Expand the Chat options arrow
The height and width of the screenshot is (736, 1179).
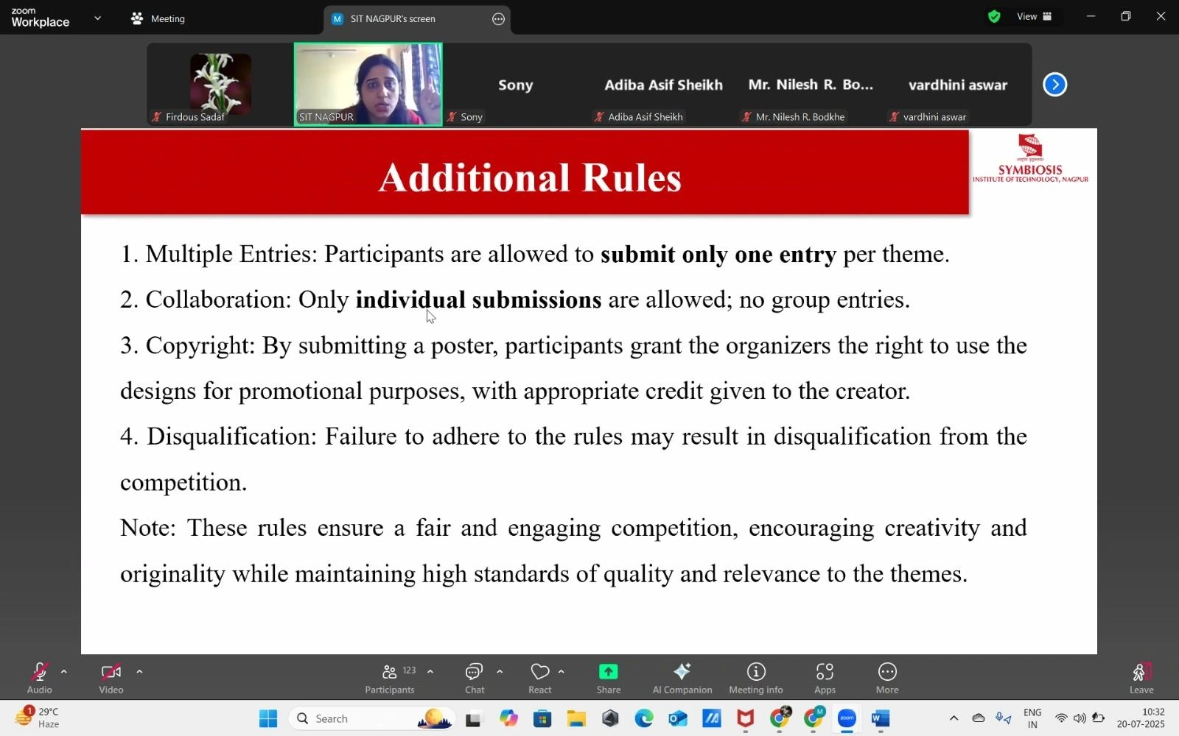click(500, 671)
